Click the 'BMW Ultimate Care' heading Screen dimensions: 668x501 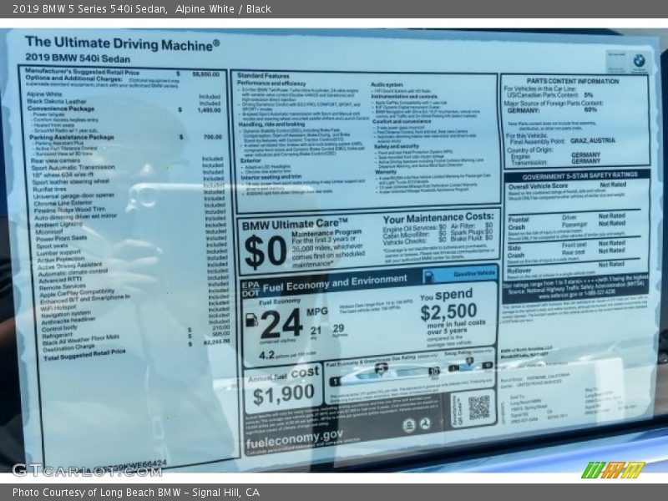(x=295, y=224)
